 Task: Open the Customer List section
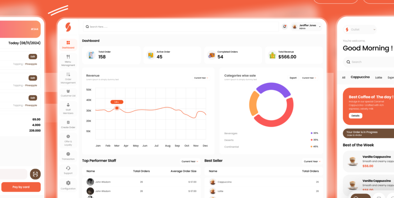(68, 93)
